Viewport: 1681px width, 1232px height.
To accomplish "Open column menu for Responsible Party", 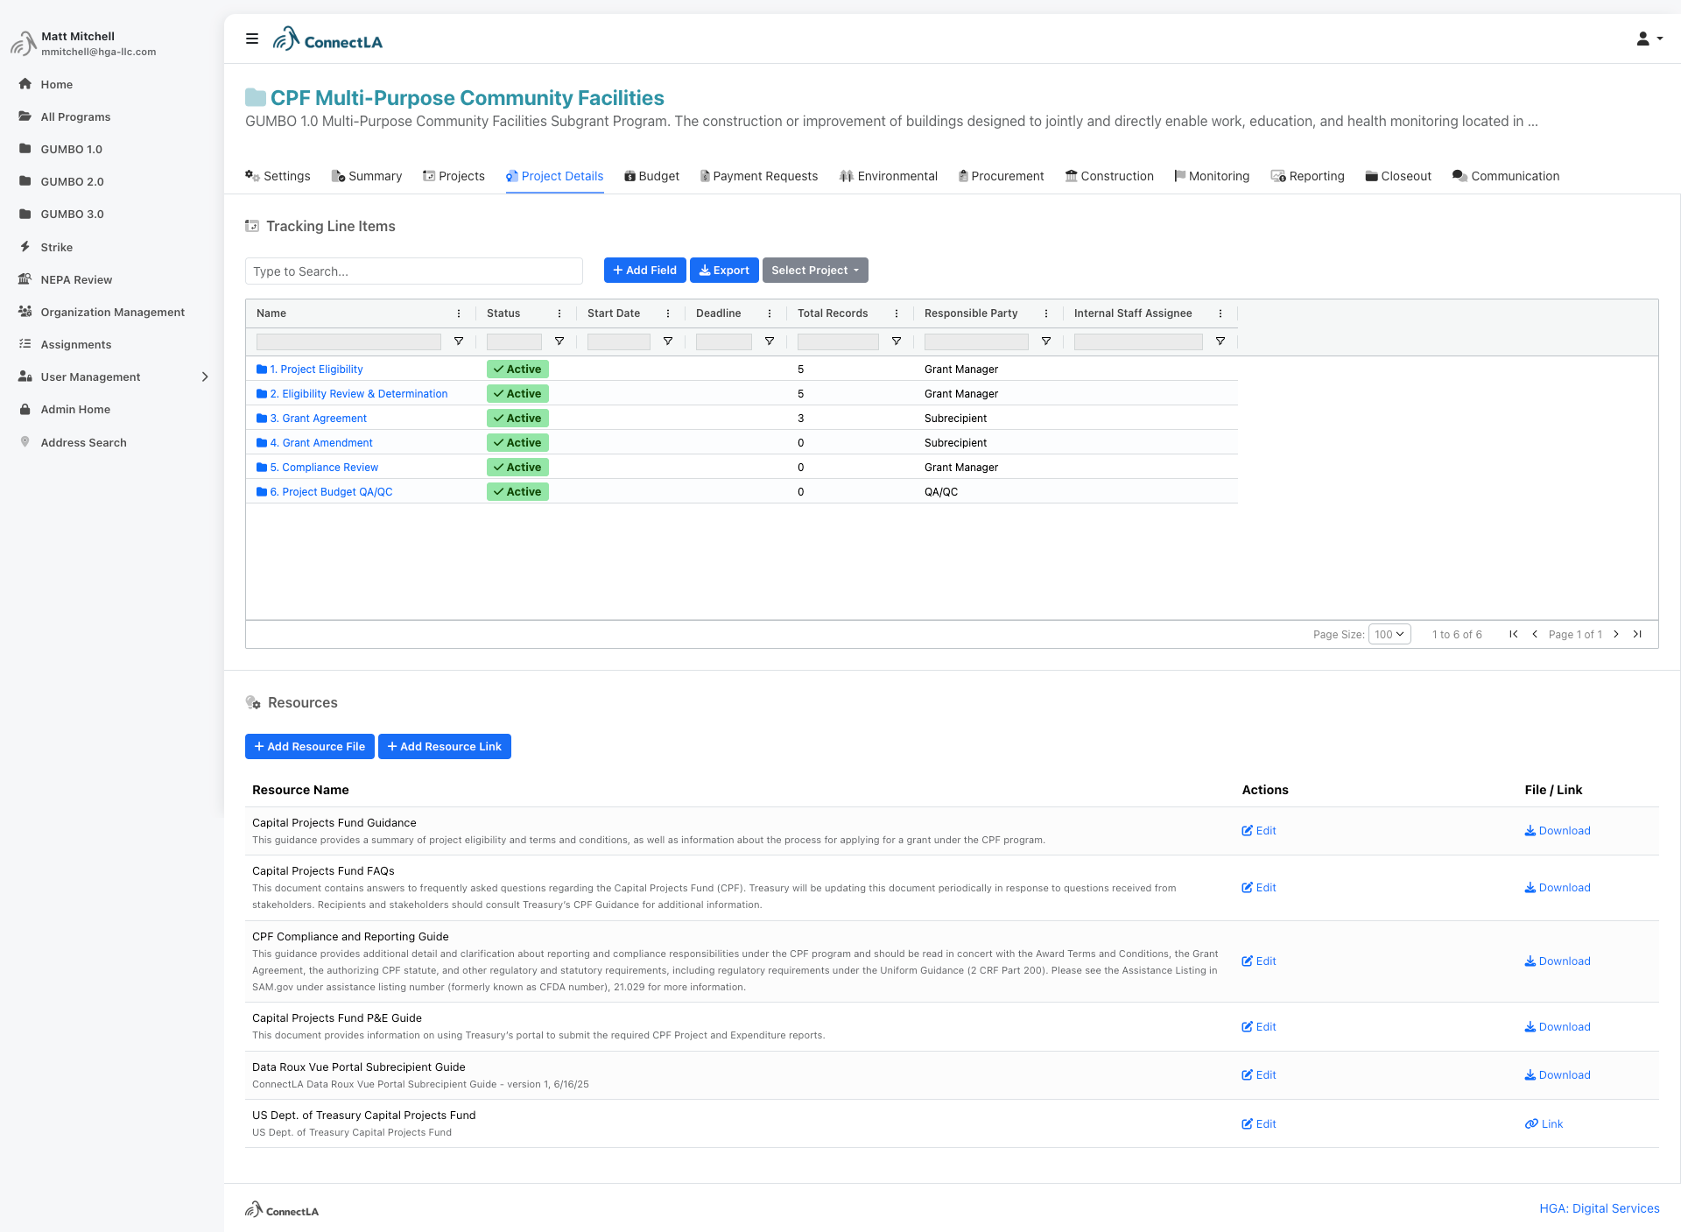I will click(1046, 313).
